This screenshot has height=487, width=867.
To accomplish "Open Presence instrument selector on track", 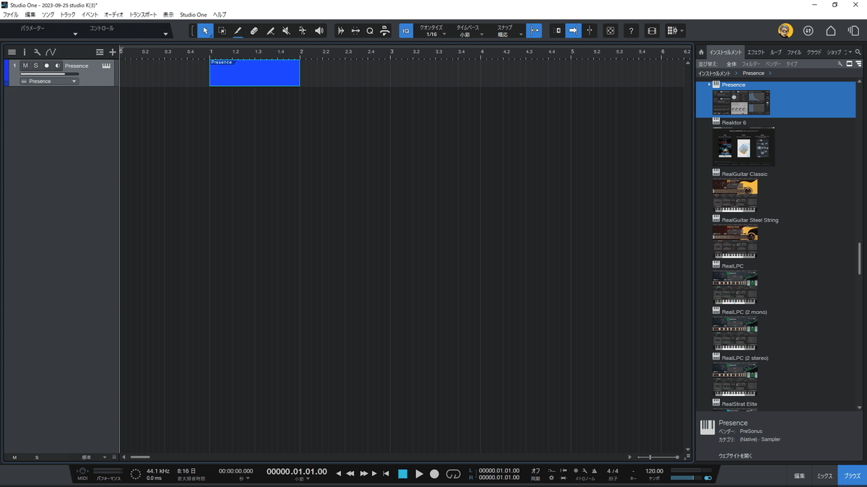I will click(48, 81).
